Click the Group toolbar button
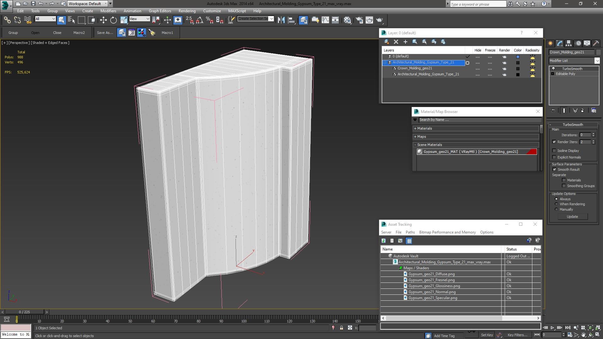 click(x=13, y=33)
